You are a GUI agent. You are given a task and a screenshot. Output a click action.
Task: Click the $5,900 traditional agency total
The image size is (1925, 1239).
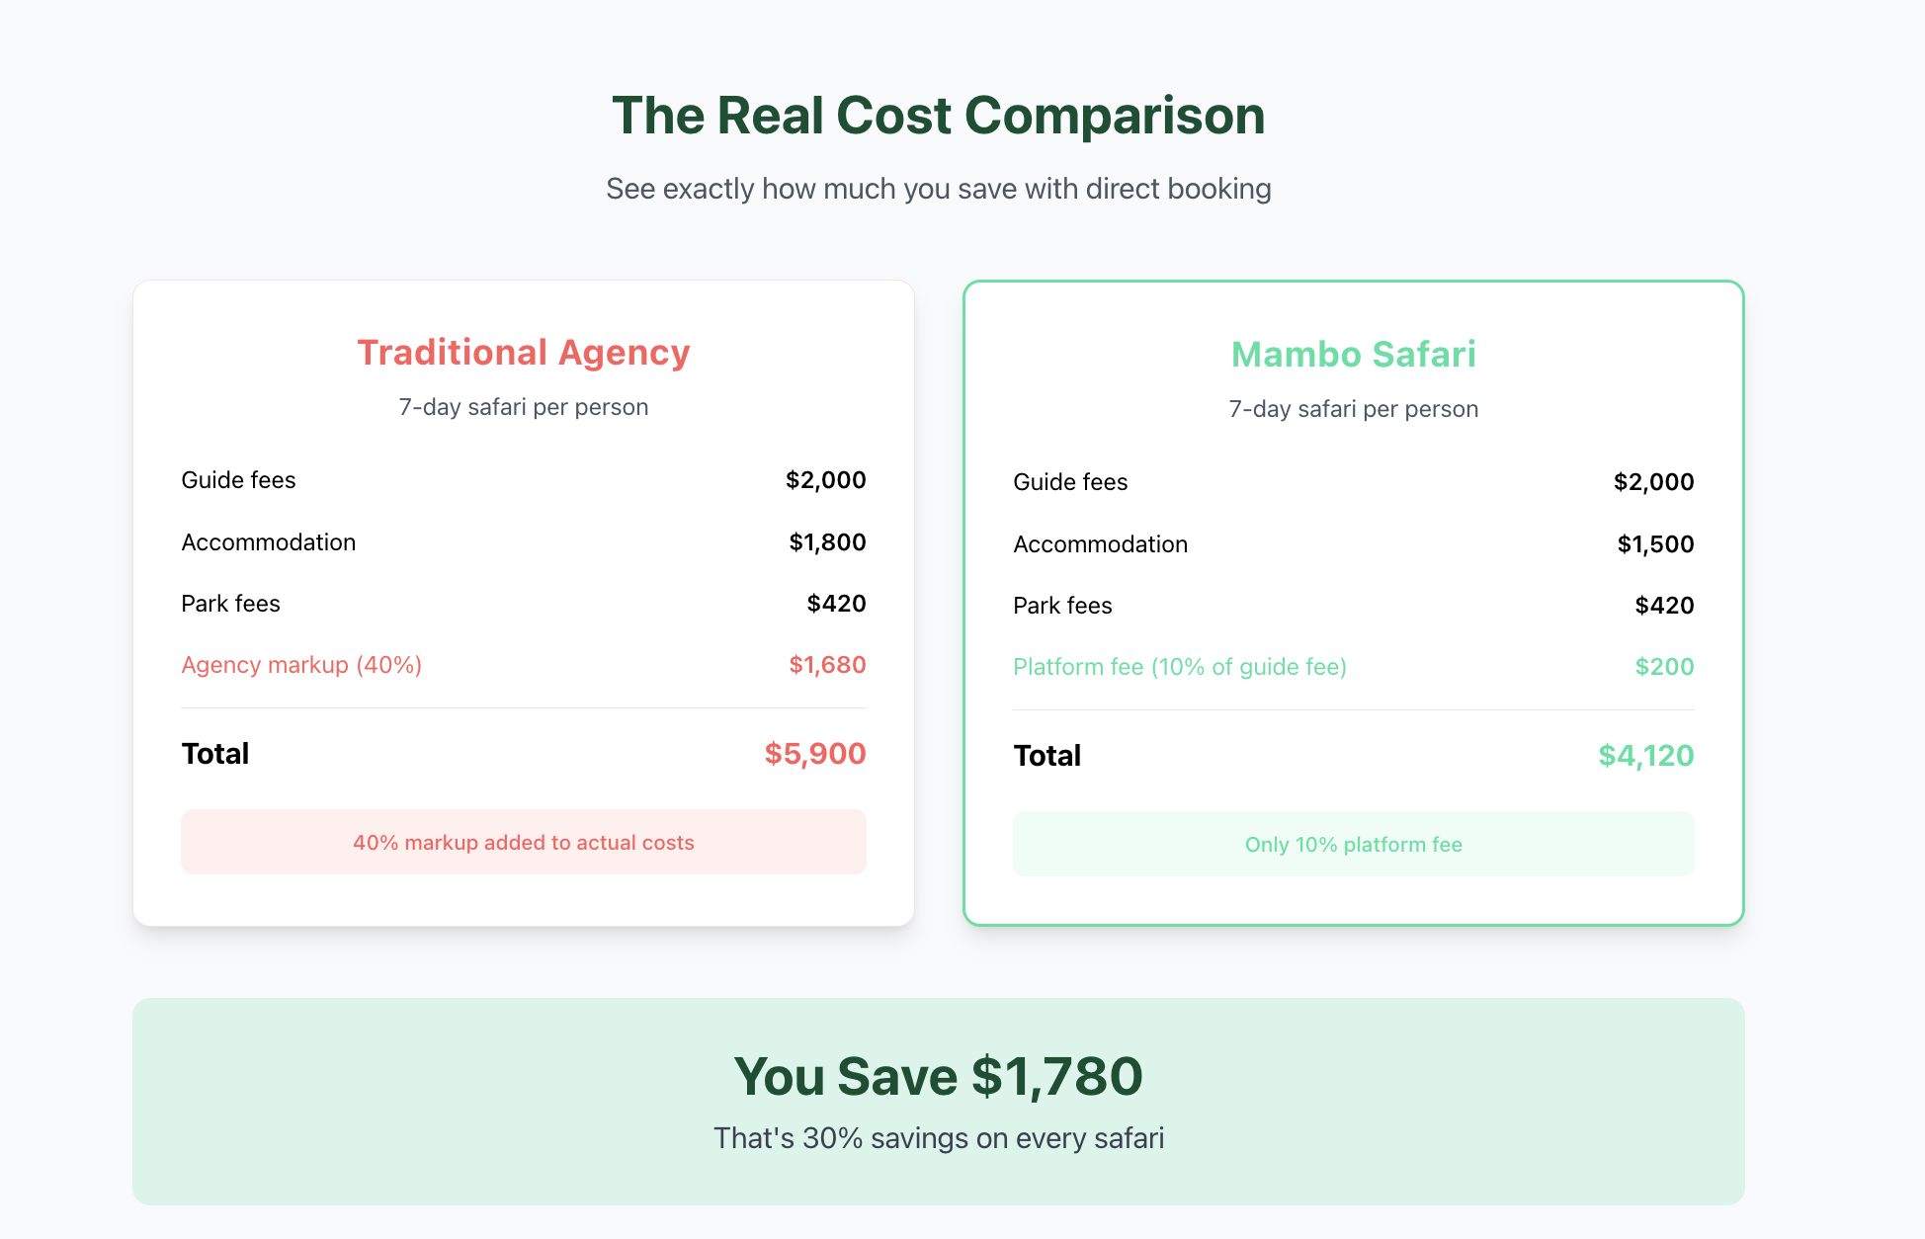click(x=815, y=754)
